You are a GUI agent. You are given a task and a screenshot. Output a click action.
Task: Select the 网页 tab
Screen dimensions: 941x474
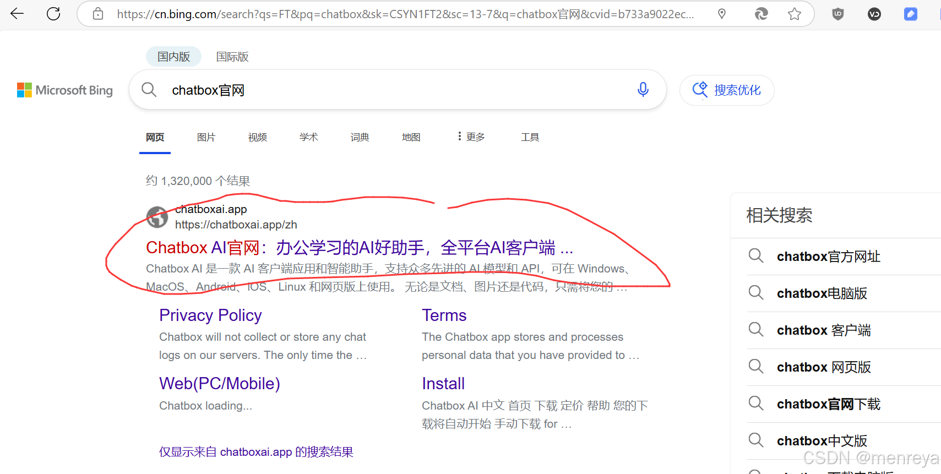tap(155, 137)
